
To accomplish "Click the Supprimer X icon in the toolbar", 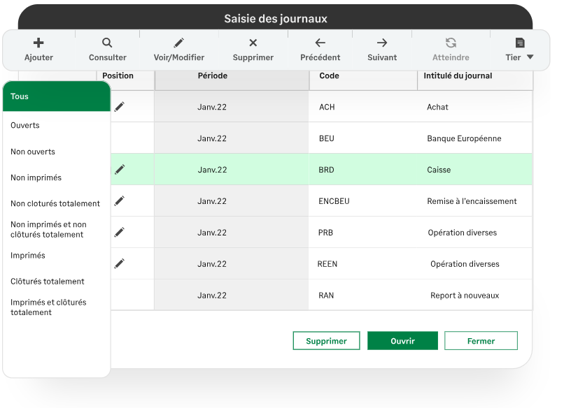I will pyautogui.click(x=253, y=42).
